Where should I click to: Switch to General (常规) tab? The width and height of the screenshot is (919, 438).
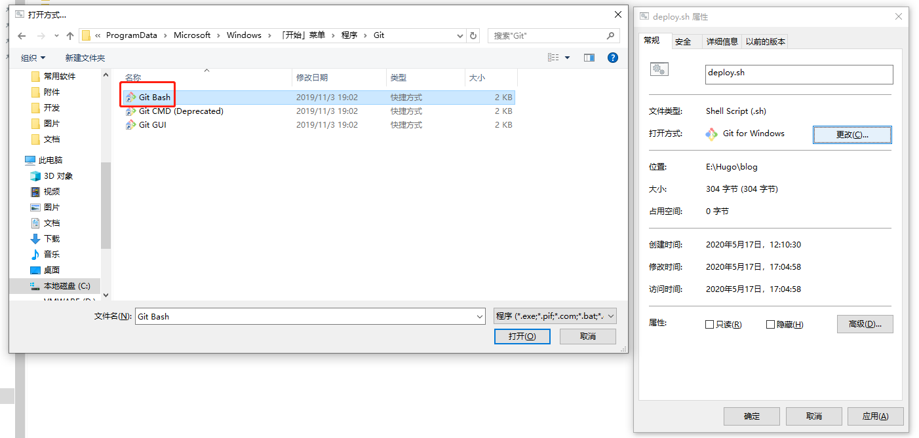click(652, 41)
